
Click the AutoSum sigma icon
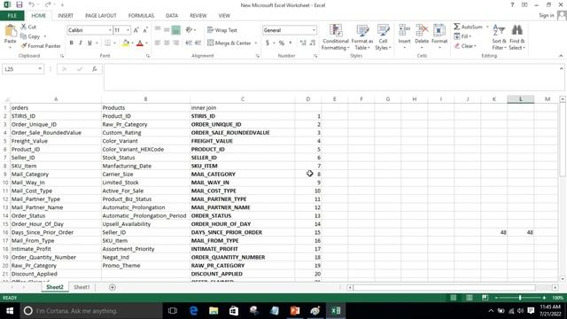(457, 27)
